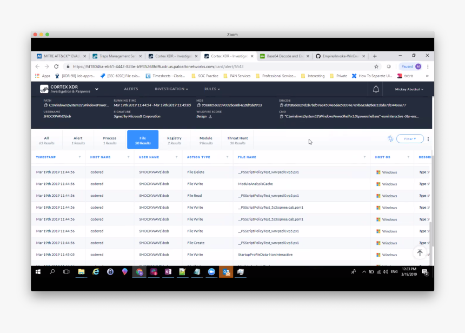Select the ModuleAnalysisCache file name cell
Viewport: 465px width, 333px height.
[255, 184]
